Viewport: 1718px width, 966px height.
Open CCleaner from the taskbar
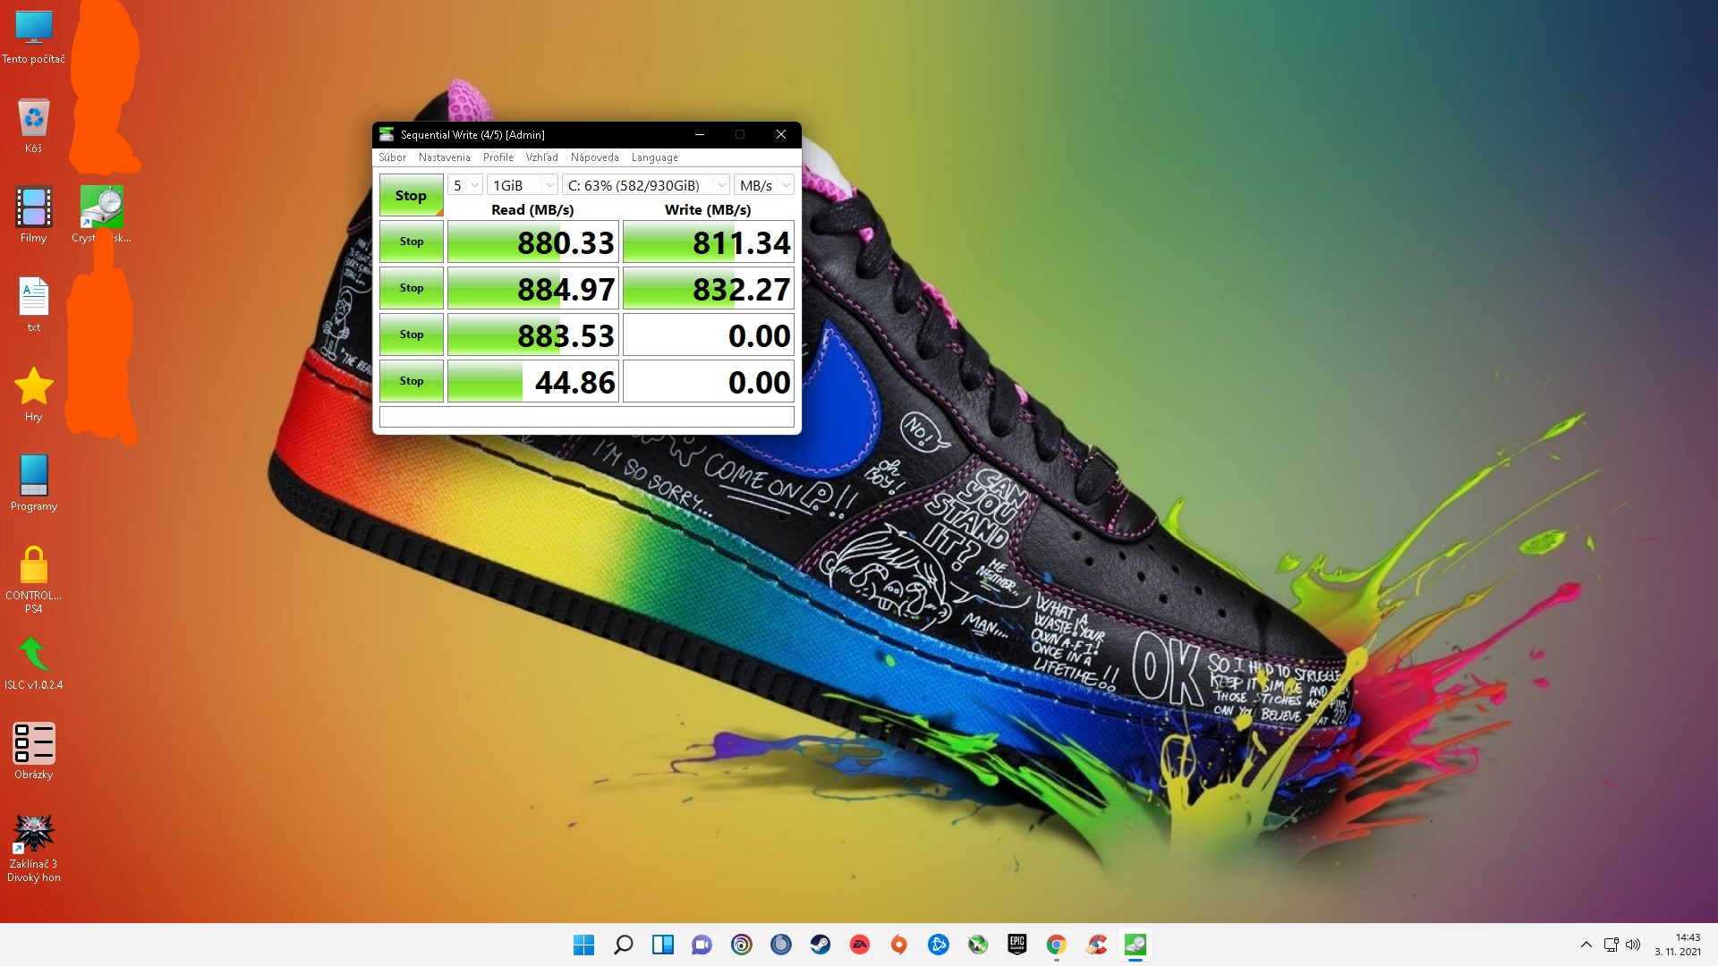[1095, 945]
